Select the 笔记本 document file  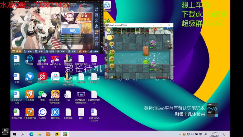17,60
